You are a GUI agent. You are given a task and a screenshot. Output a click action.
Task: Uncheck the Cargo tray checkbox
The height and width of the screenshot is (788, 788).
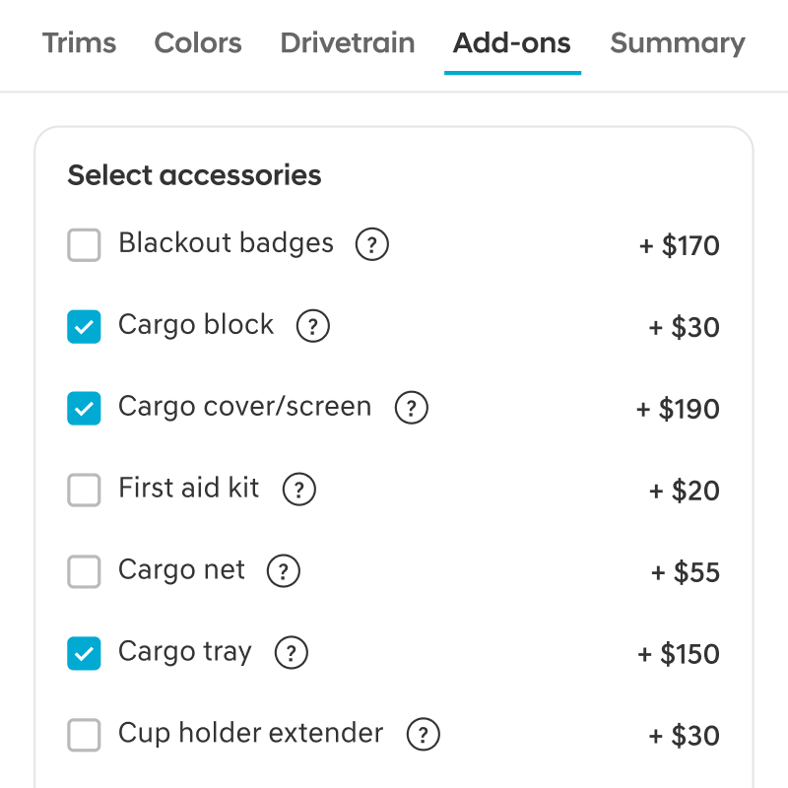tap(84, 654)
